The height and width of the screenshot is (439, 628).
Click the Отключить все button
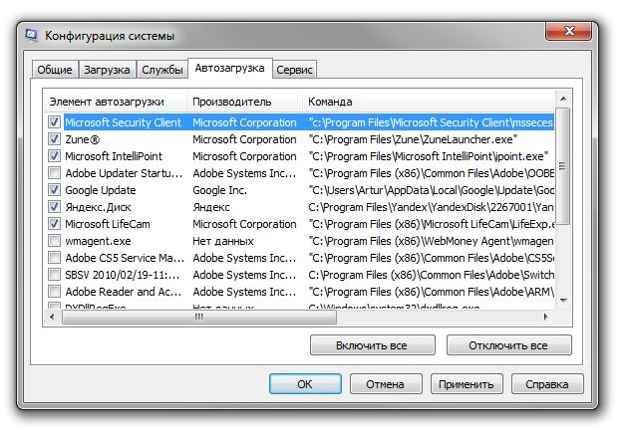(x=508, y=345)
